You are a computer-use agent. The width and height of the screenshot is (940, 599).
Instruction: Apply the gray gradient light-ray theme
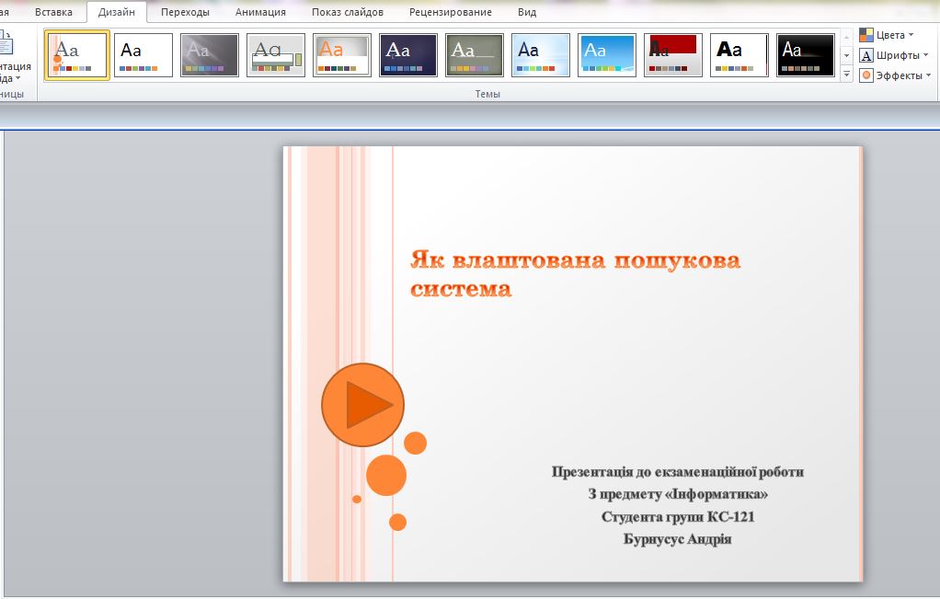(209, 55)
